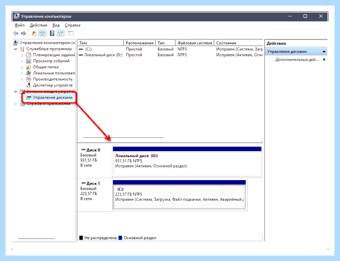Sort by the Том column header
340x261 pixels.
pyautogui.click(x=100, y=43)
